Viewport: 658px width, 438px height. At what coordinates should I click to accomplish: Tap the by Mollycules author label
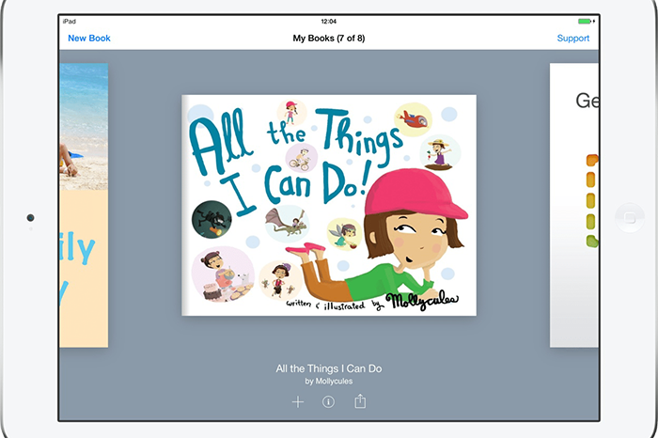(x=329, y=382)
